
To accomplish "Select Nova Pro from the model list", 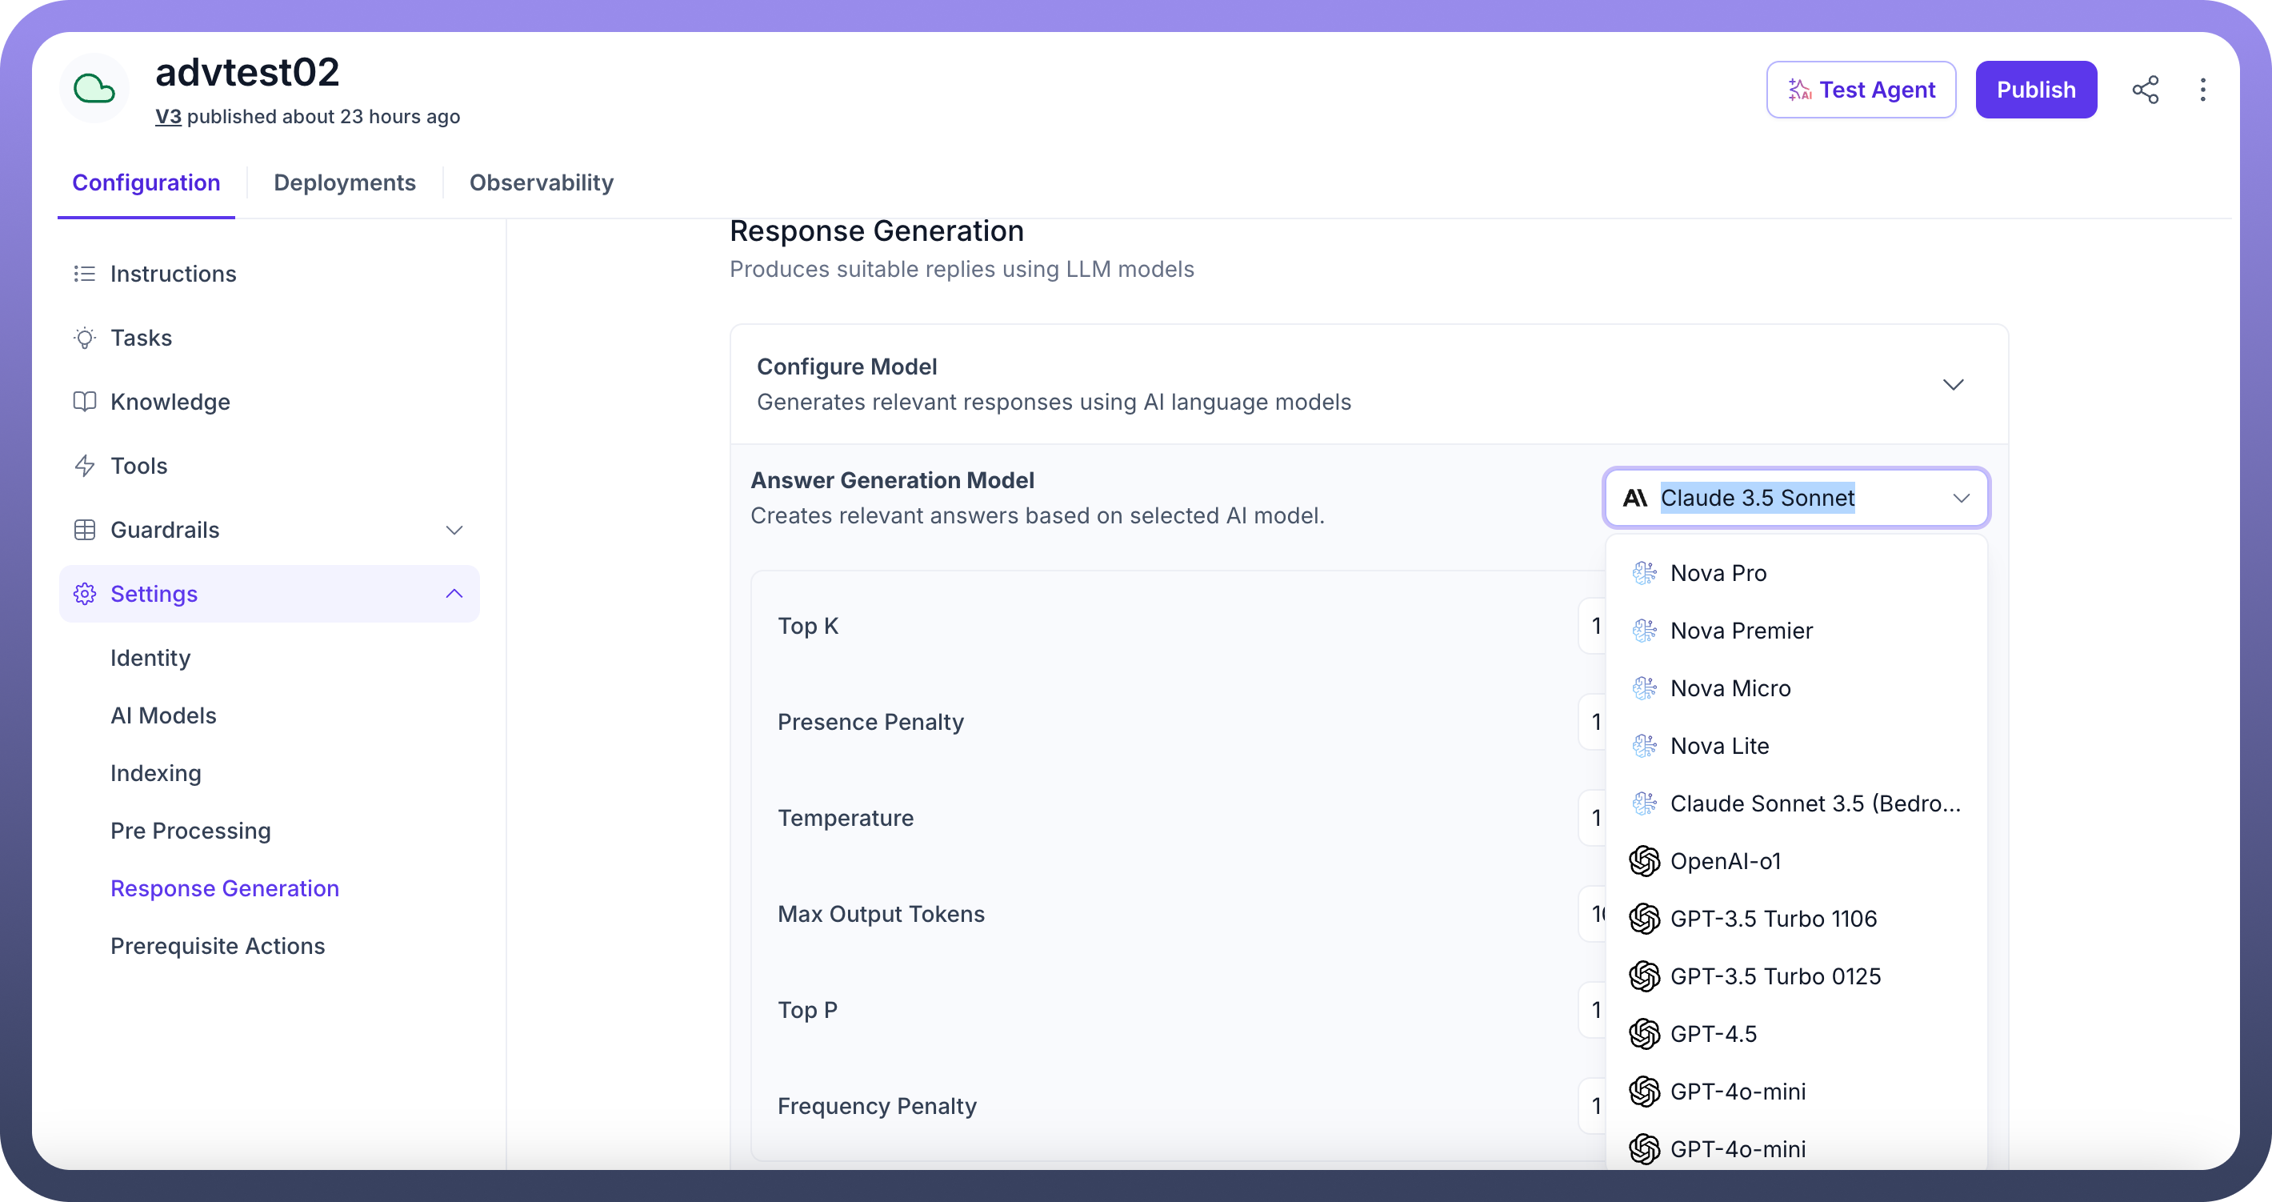I will tap(1796, 573).
